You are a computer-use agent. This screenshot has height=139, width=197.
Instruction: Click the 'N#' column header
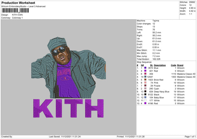coord(142,65)
